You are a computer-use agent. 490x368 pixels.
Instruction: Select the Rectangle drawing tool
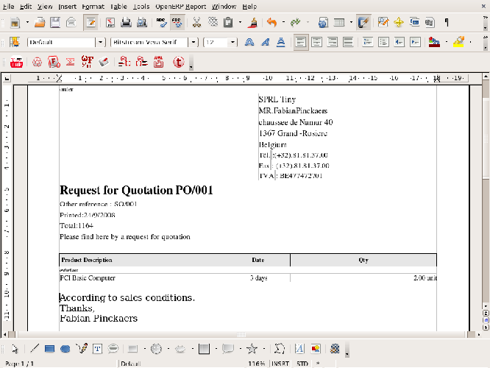click(50, 349)
